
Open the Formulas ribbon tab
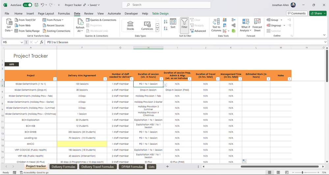click(x=64, y=14)
